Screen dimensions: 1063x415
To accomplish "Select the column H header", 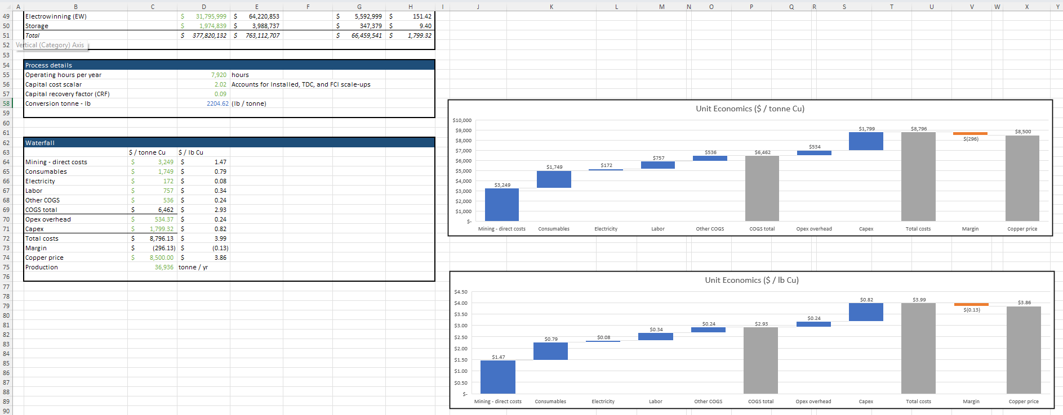I will coord(410,7).
